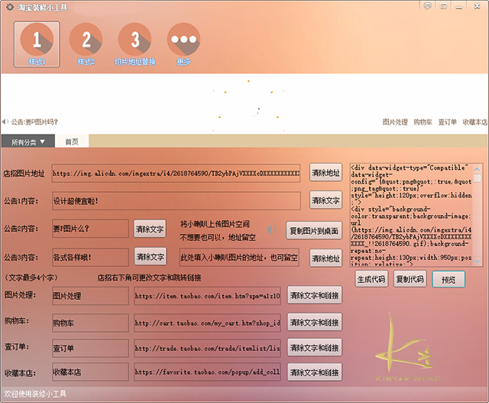
Task: Click the 欢迎使用装修小工具 status bar text
Action: (x=35, y=394)
